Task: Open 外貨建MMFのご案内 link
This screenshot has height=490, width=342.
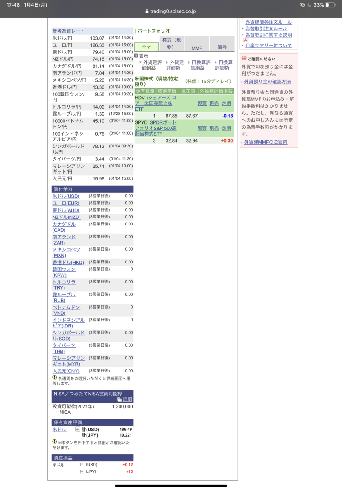Action: (x=266, y=142)
